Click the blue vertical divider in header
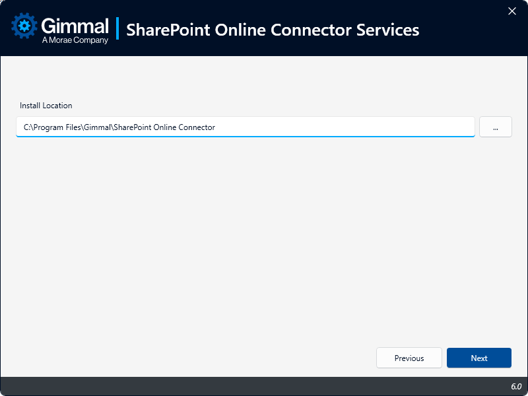This screenshot has height=396, width=528. pyautogui.click(x=117, y=28)
